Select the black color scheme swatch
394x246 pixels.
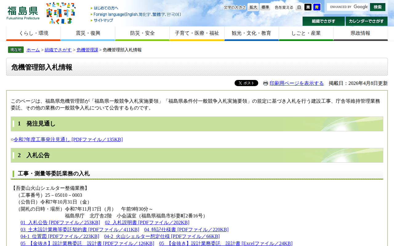point(308,7)
